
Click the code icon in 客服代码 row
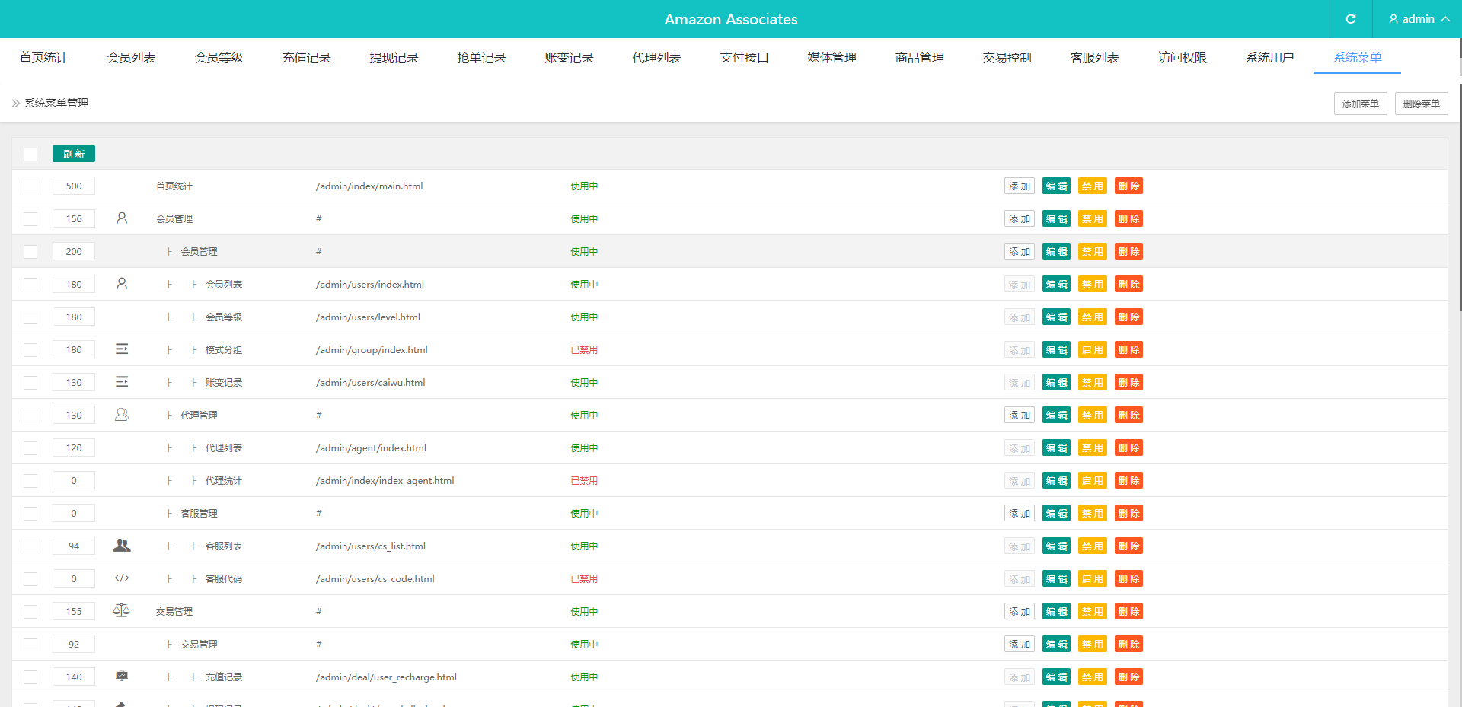point(122,578)
